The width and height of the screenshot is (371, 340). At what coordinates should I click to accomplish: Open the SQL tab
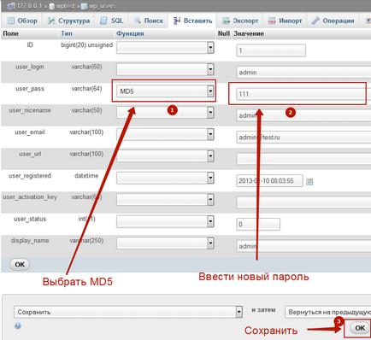click(x=111, y=21)
